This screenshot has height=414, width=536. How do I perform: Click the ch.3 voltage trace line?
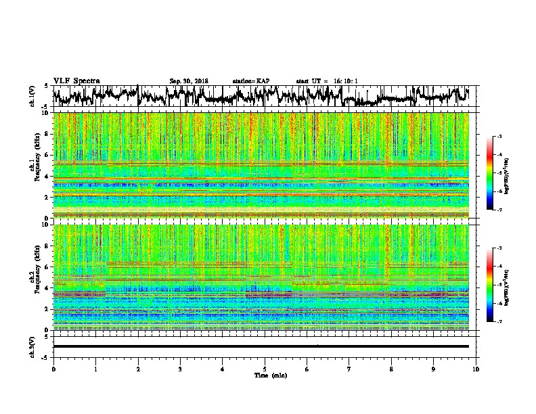261,346
